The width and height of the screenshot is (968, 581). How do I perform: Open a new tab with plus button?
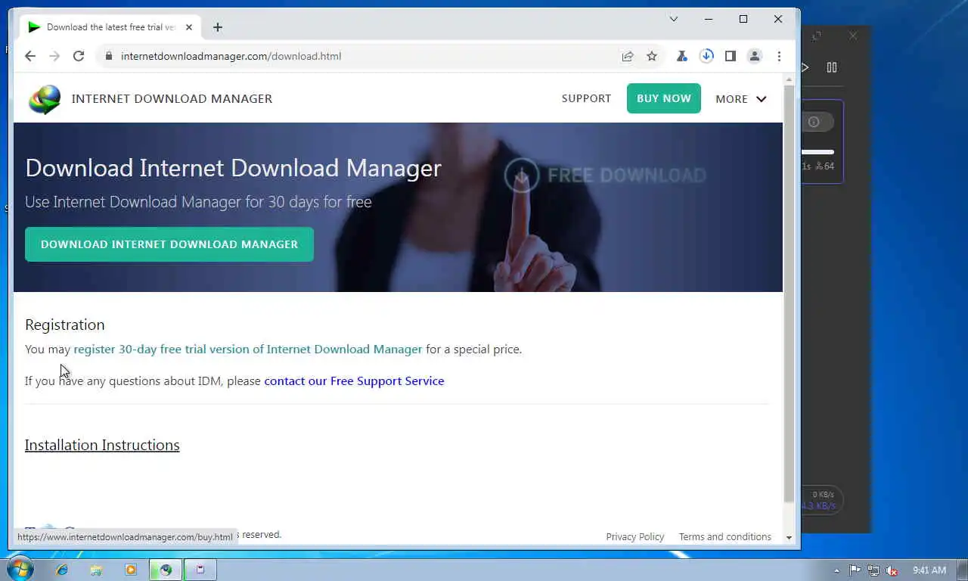pyautogui.click(x=218, y=27)
